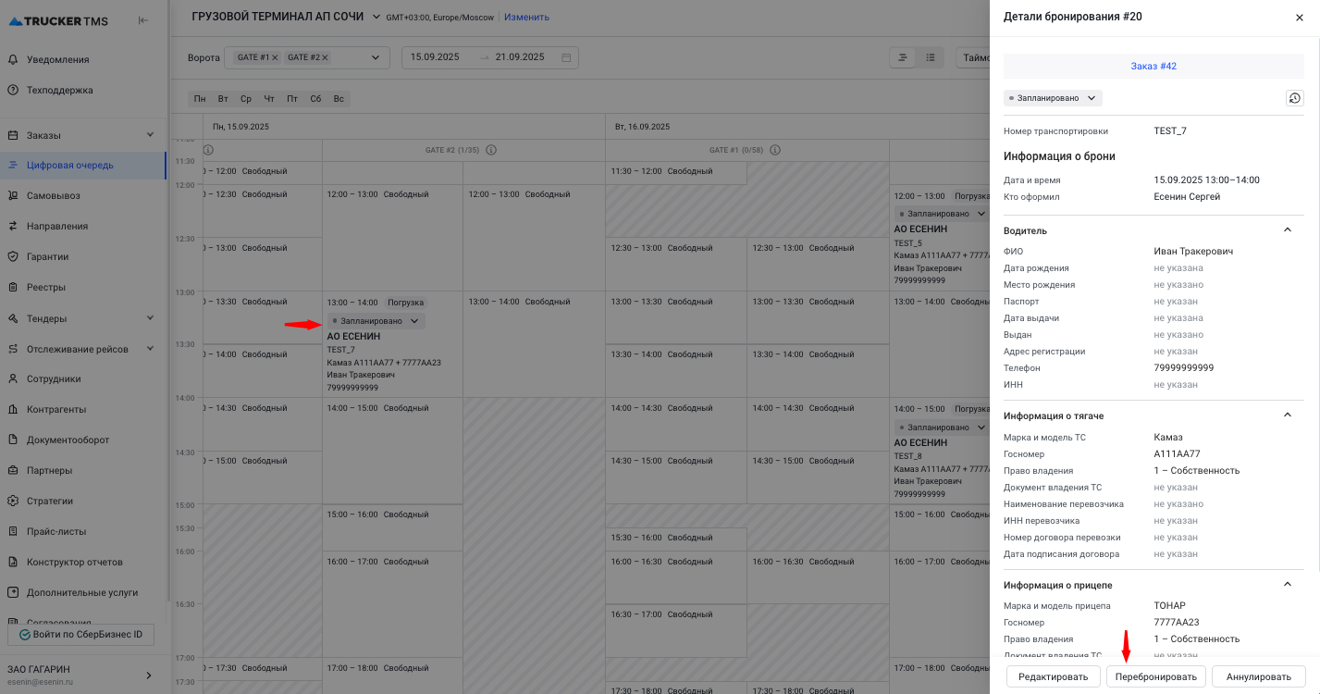Open Контрагенты in sidebar menu
The width and height of the screenshot is (1320, 694).
tap(56, 409)
